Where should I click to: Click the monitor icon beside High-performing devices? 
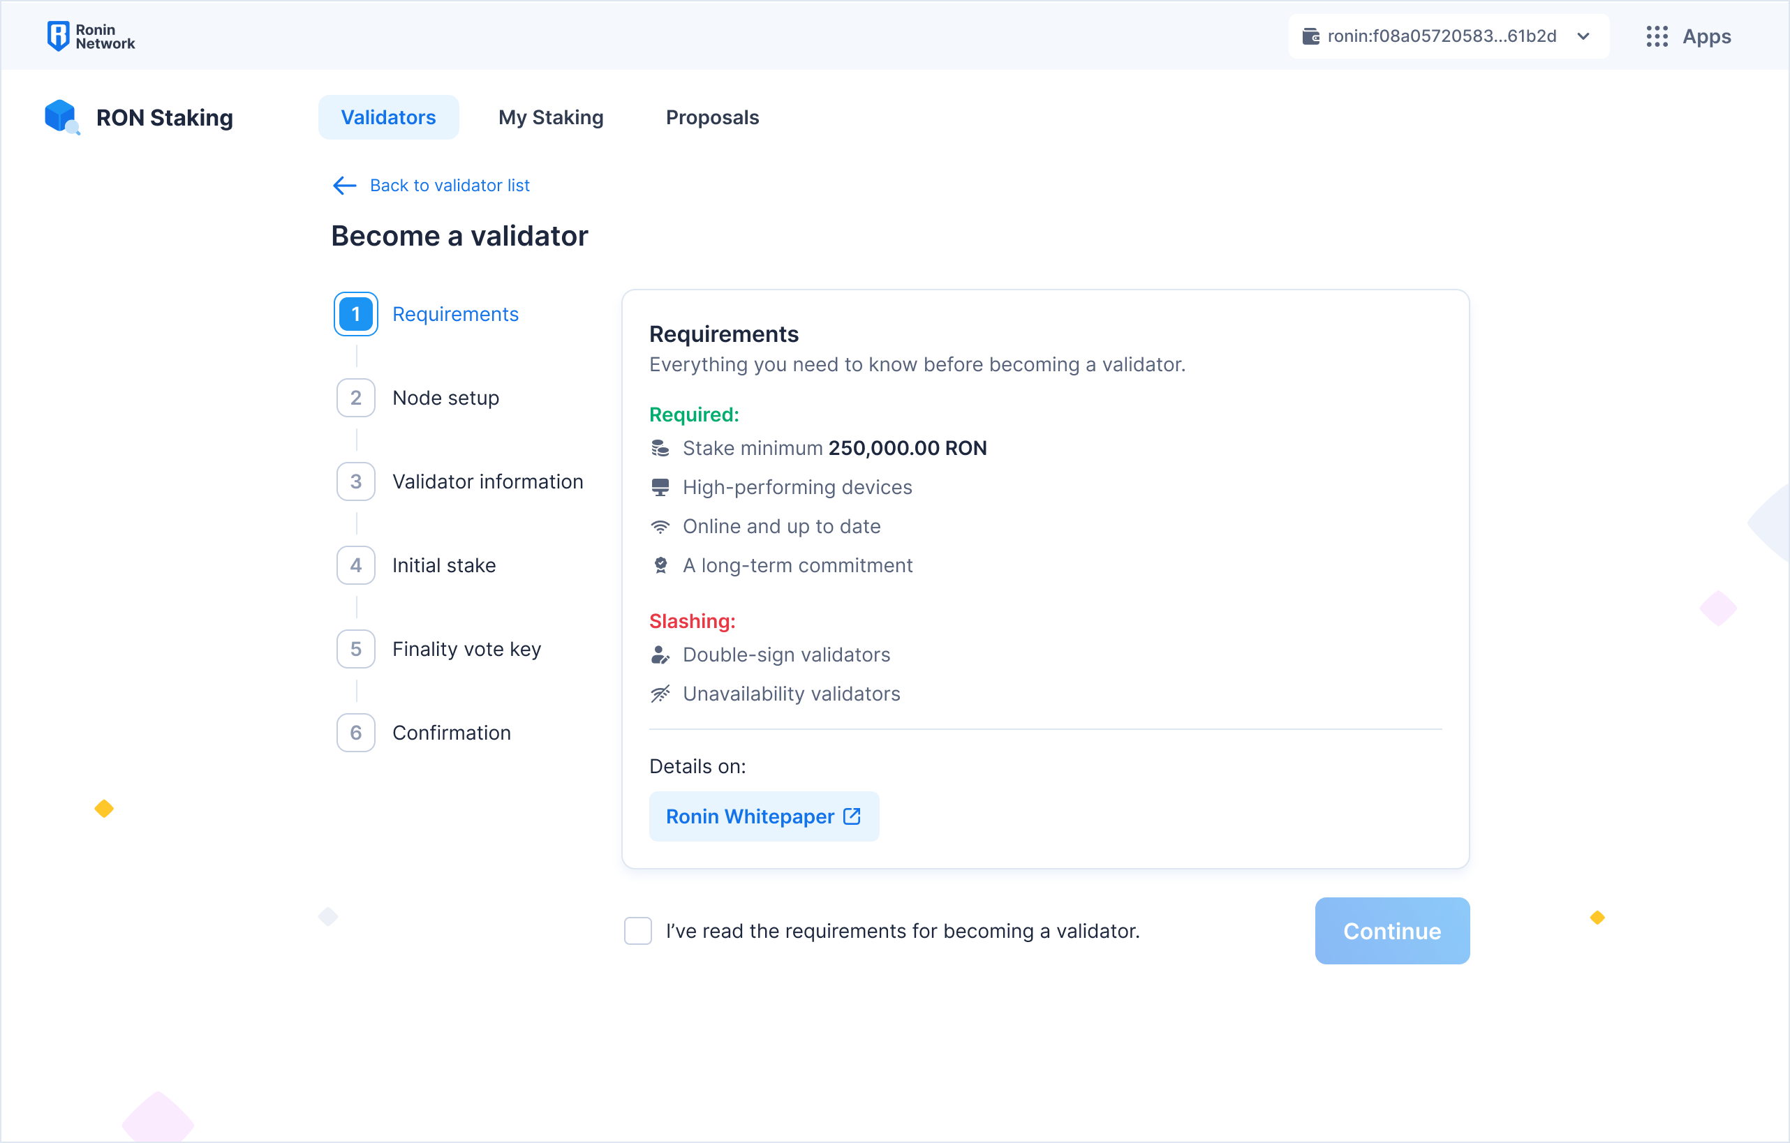click(660, 487)
